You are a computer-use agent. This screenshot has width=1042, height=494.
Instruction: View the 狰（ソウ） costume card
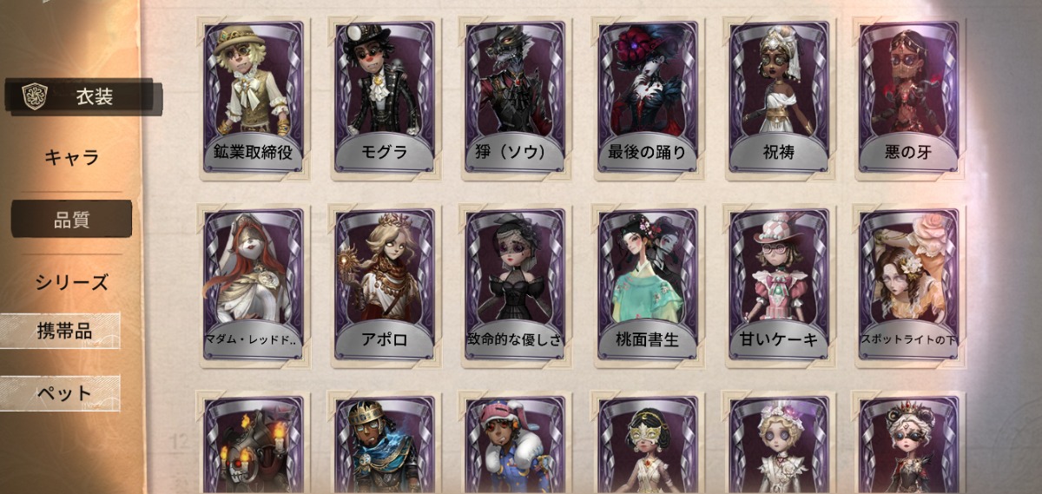point(515,97)
